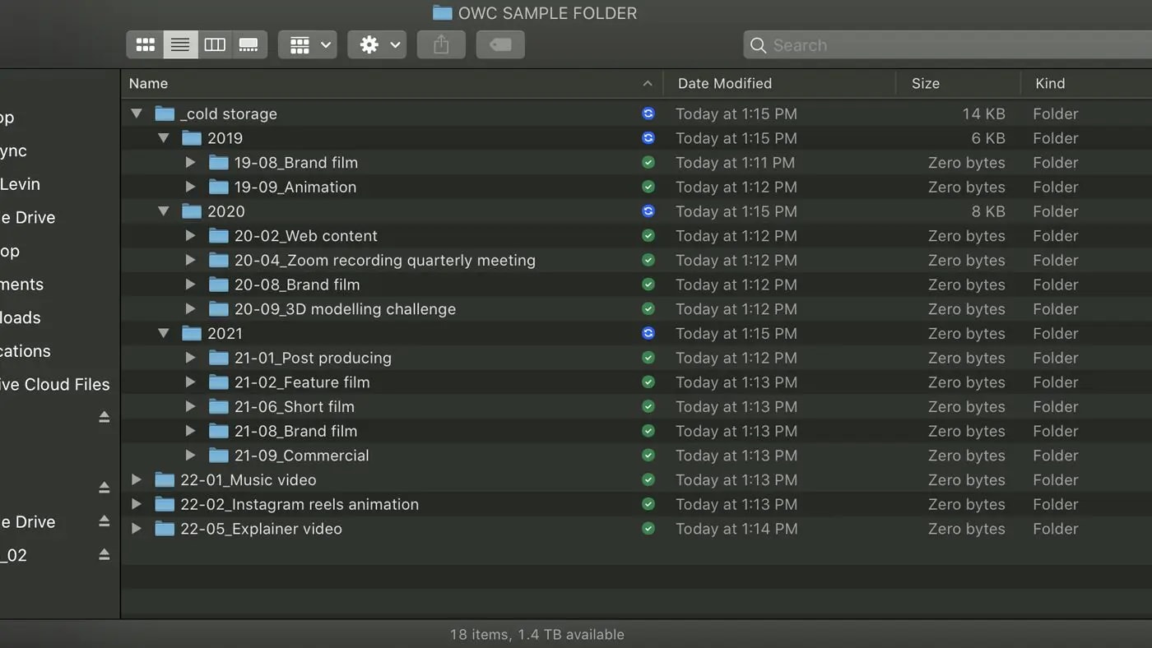Expand the 22-05_Explainer video folder
The height and width of the screenshot is (648, 1152).
point(137,529)
